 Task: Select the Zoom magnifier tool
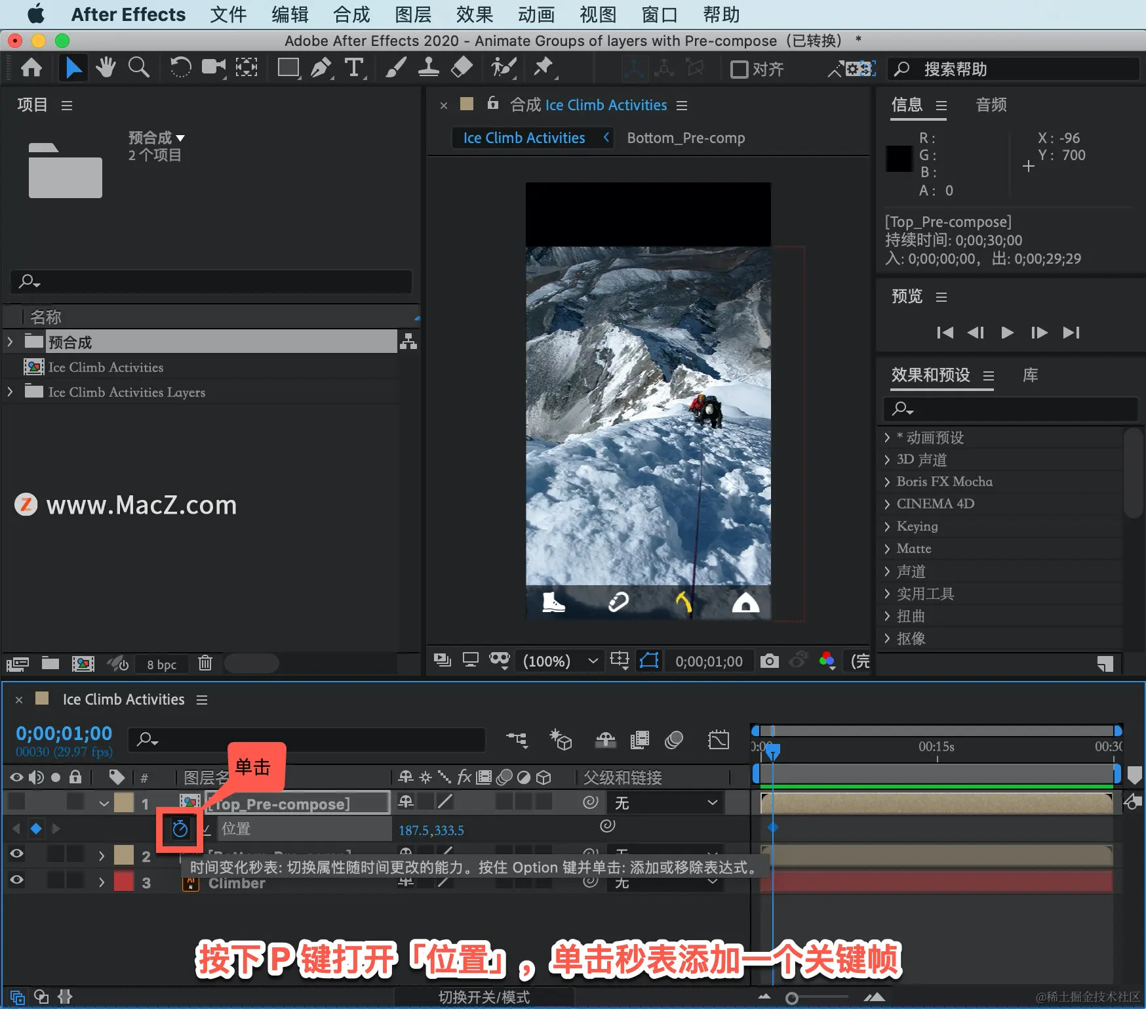138,68
